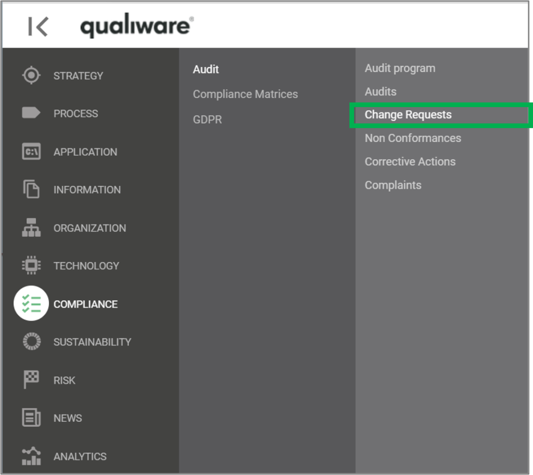Click the QualiWare logo
Image resolution: width=533 pixels, height=475 pixels.
click(136, 25)
